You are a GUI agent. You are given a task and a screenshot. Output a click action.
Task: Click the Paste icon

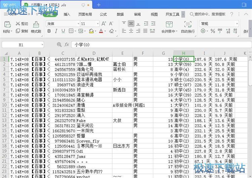coord(7,25)
